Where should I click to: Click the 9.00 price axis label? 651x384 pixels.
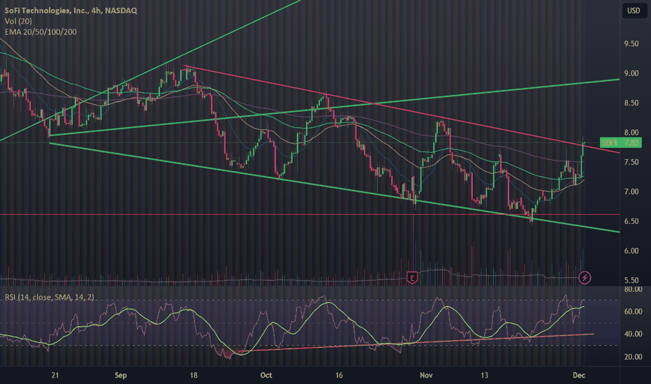(631, 73)
